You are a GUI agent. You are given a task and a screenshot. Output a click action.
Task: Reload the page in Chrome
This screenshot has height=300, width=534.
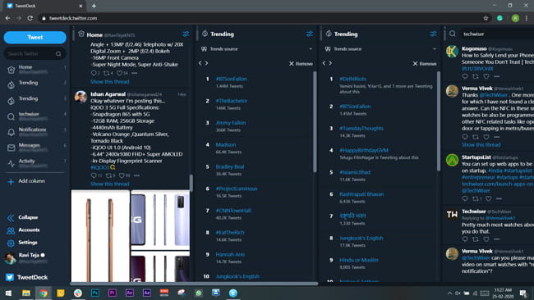point(30,18)
